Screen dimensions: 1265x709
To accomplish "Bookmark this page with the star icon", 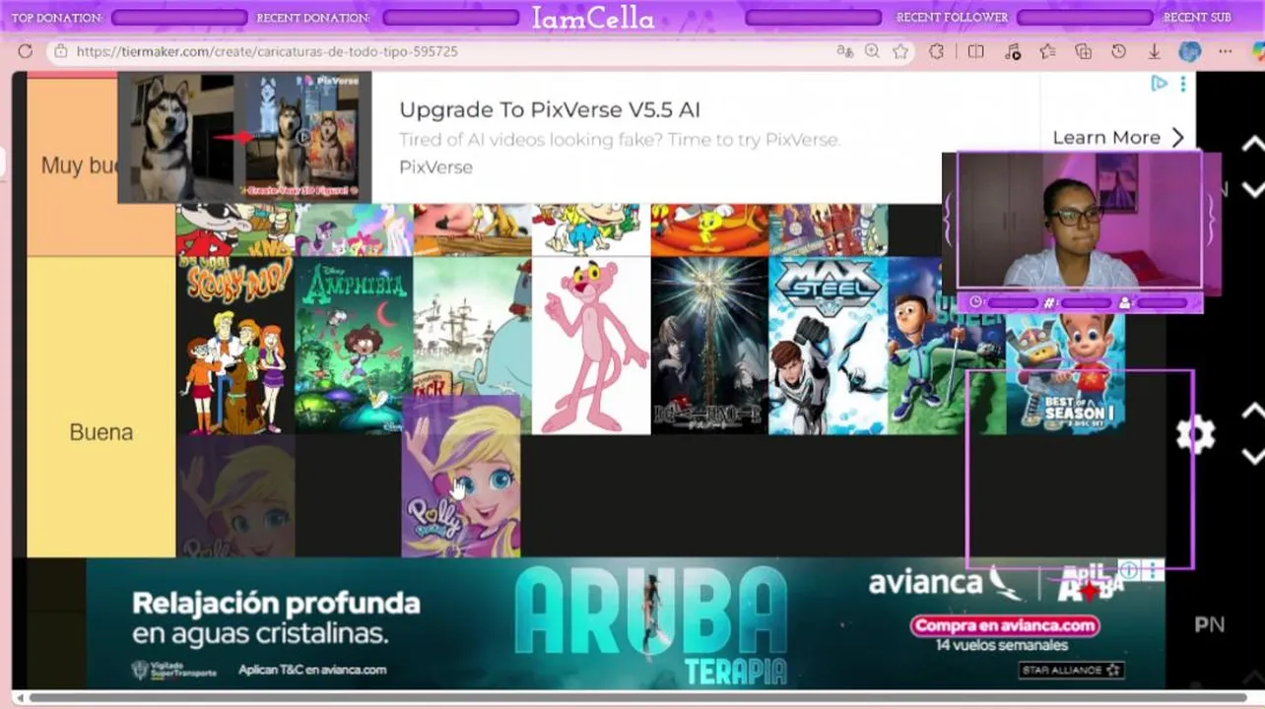I will [x=899, y=51].
